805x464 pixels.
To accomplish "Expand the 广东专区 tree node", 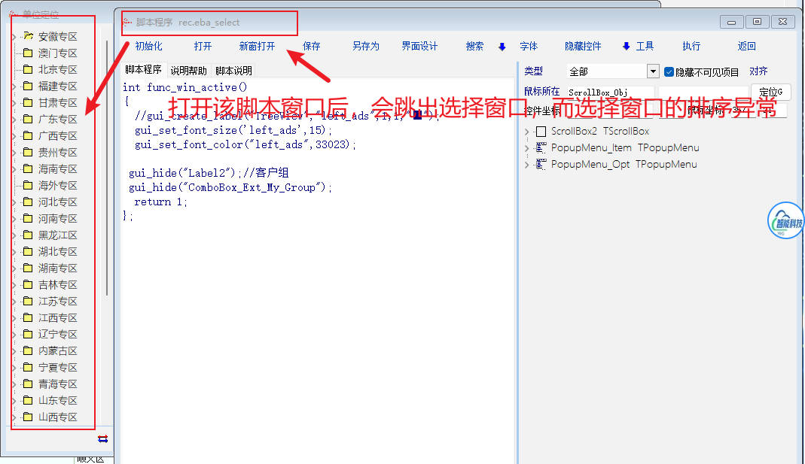I will pyautogui.click(x=14, y=120).
